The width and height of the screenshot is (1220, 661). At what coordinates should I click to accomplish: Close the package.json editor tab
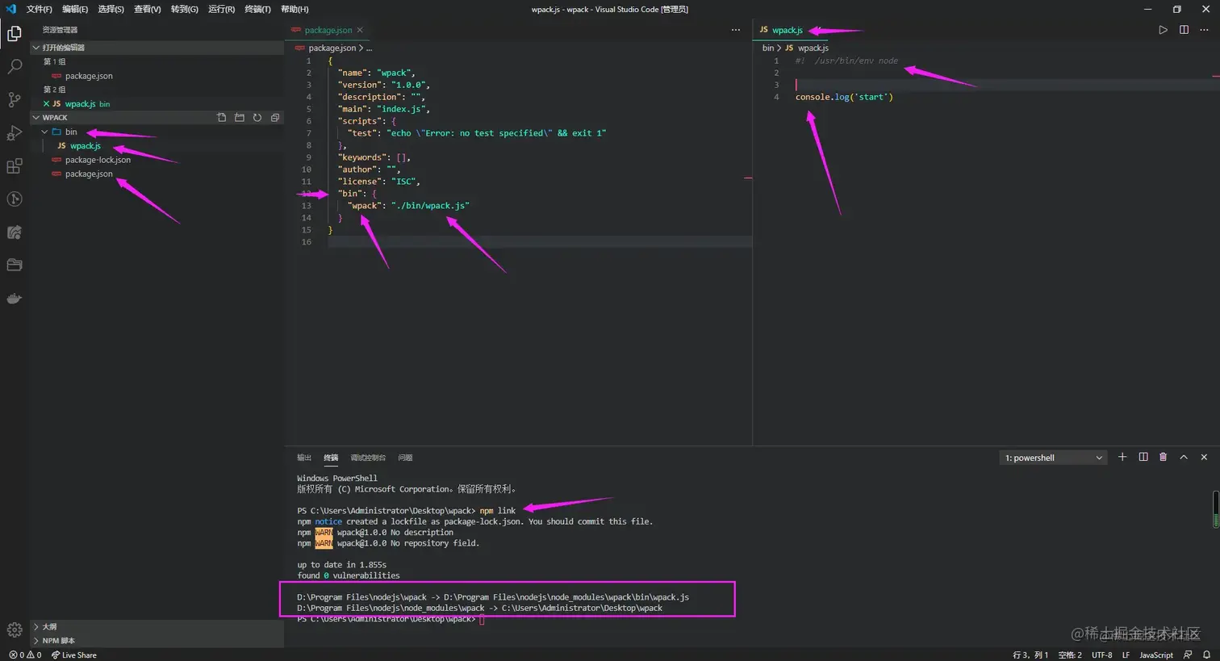pos(360,30)
